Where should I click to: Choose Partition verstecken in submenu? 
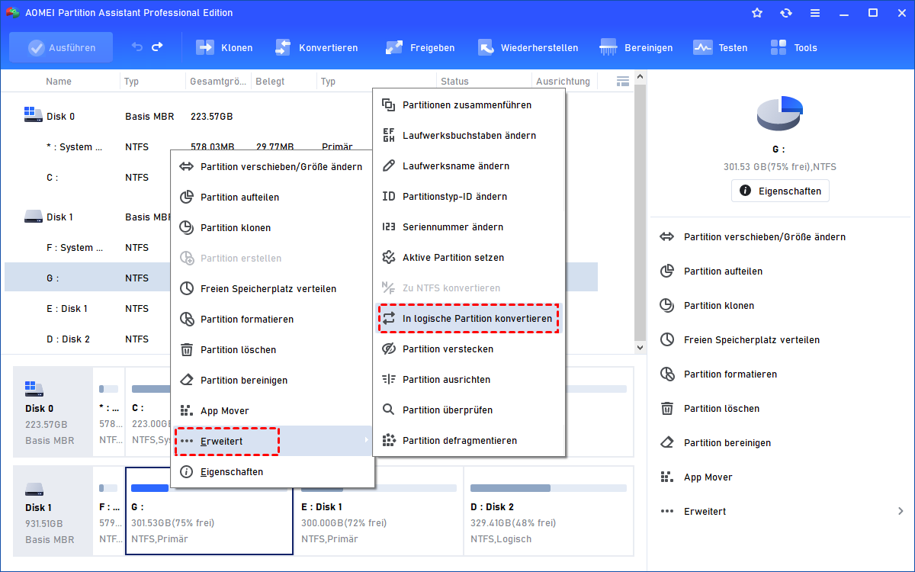(x=469, y=349)
